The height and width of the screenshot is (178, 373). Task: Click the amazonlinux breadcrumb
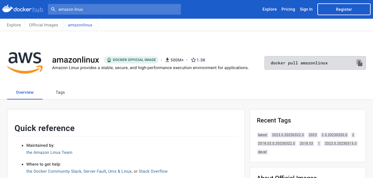[80, 25]
